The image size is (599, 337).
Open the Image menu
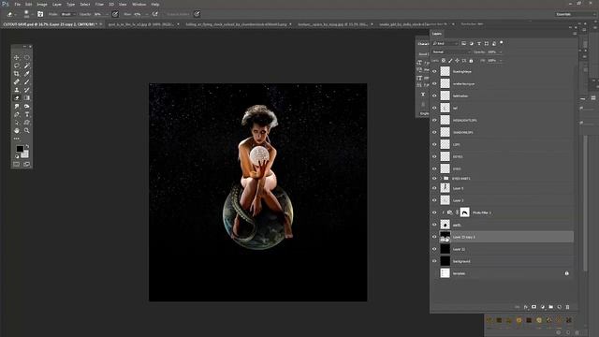42,4
